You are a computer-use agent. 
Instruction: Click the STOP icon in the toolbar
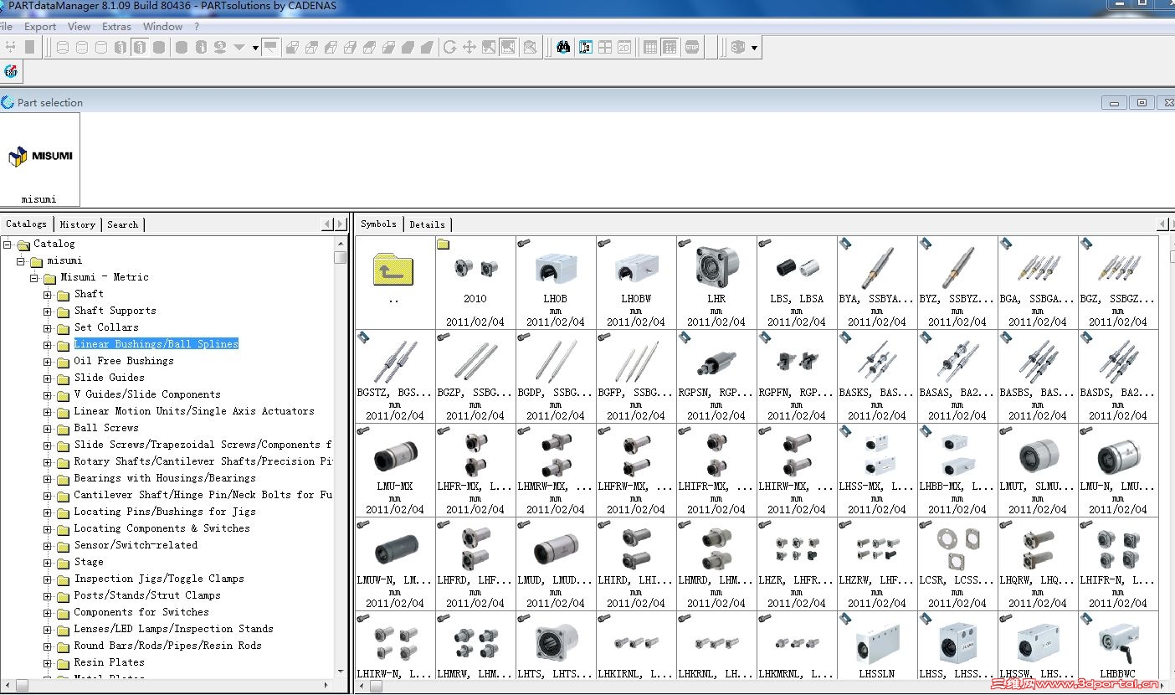pyautogui.click(x=691, y=48)
